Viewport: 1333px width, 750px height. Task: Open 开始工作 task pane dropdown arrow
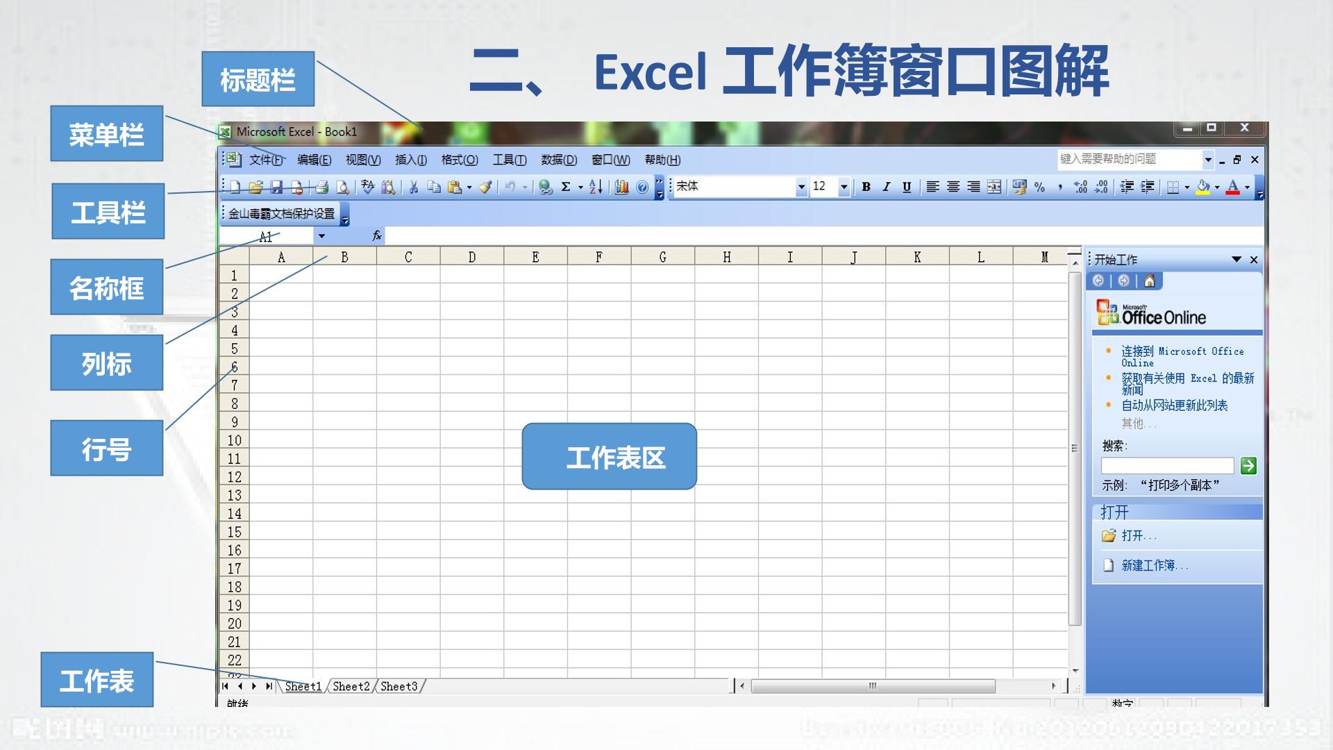click(x=1236, y=260)
